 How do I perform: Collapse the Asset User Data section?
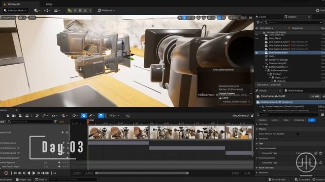257,168
